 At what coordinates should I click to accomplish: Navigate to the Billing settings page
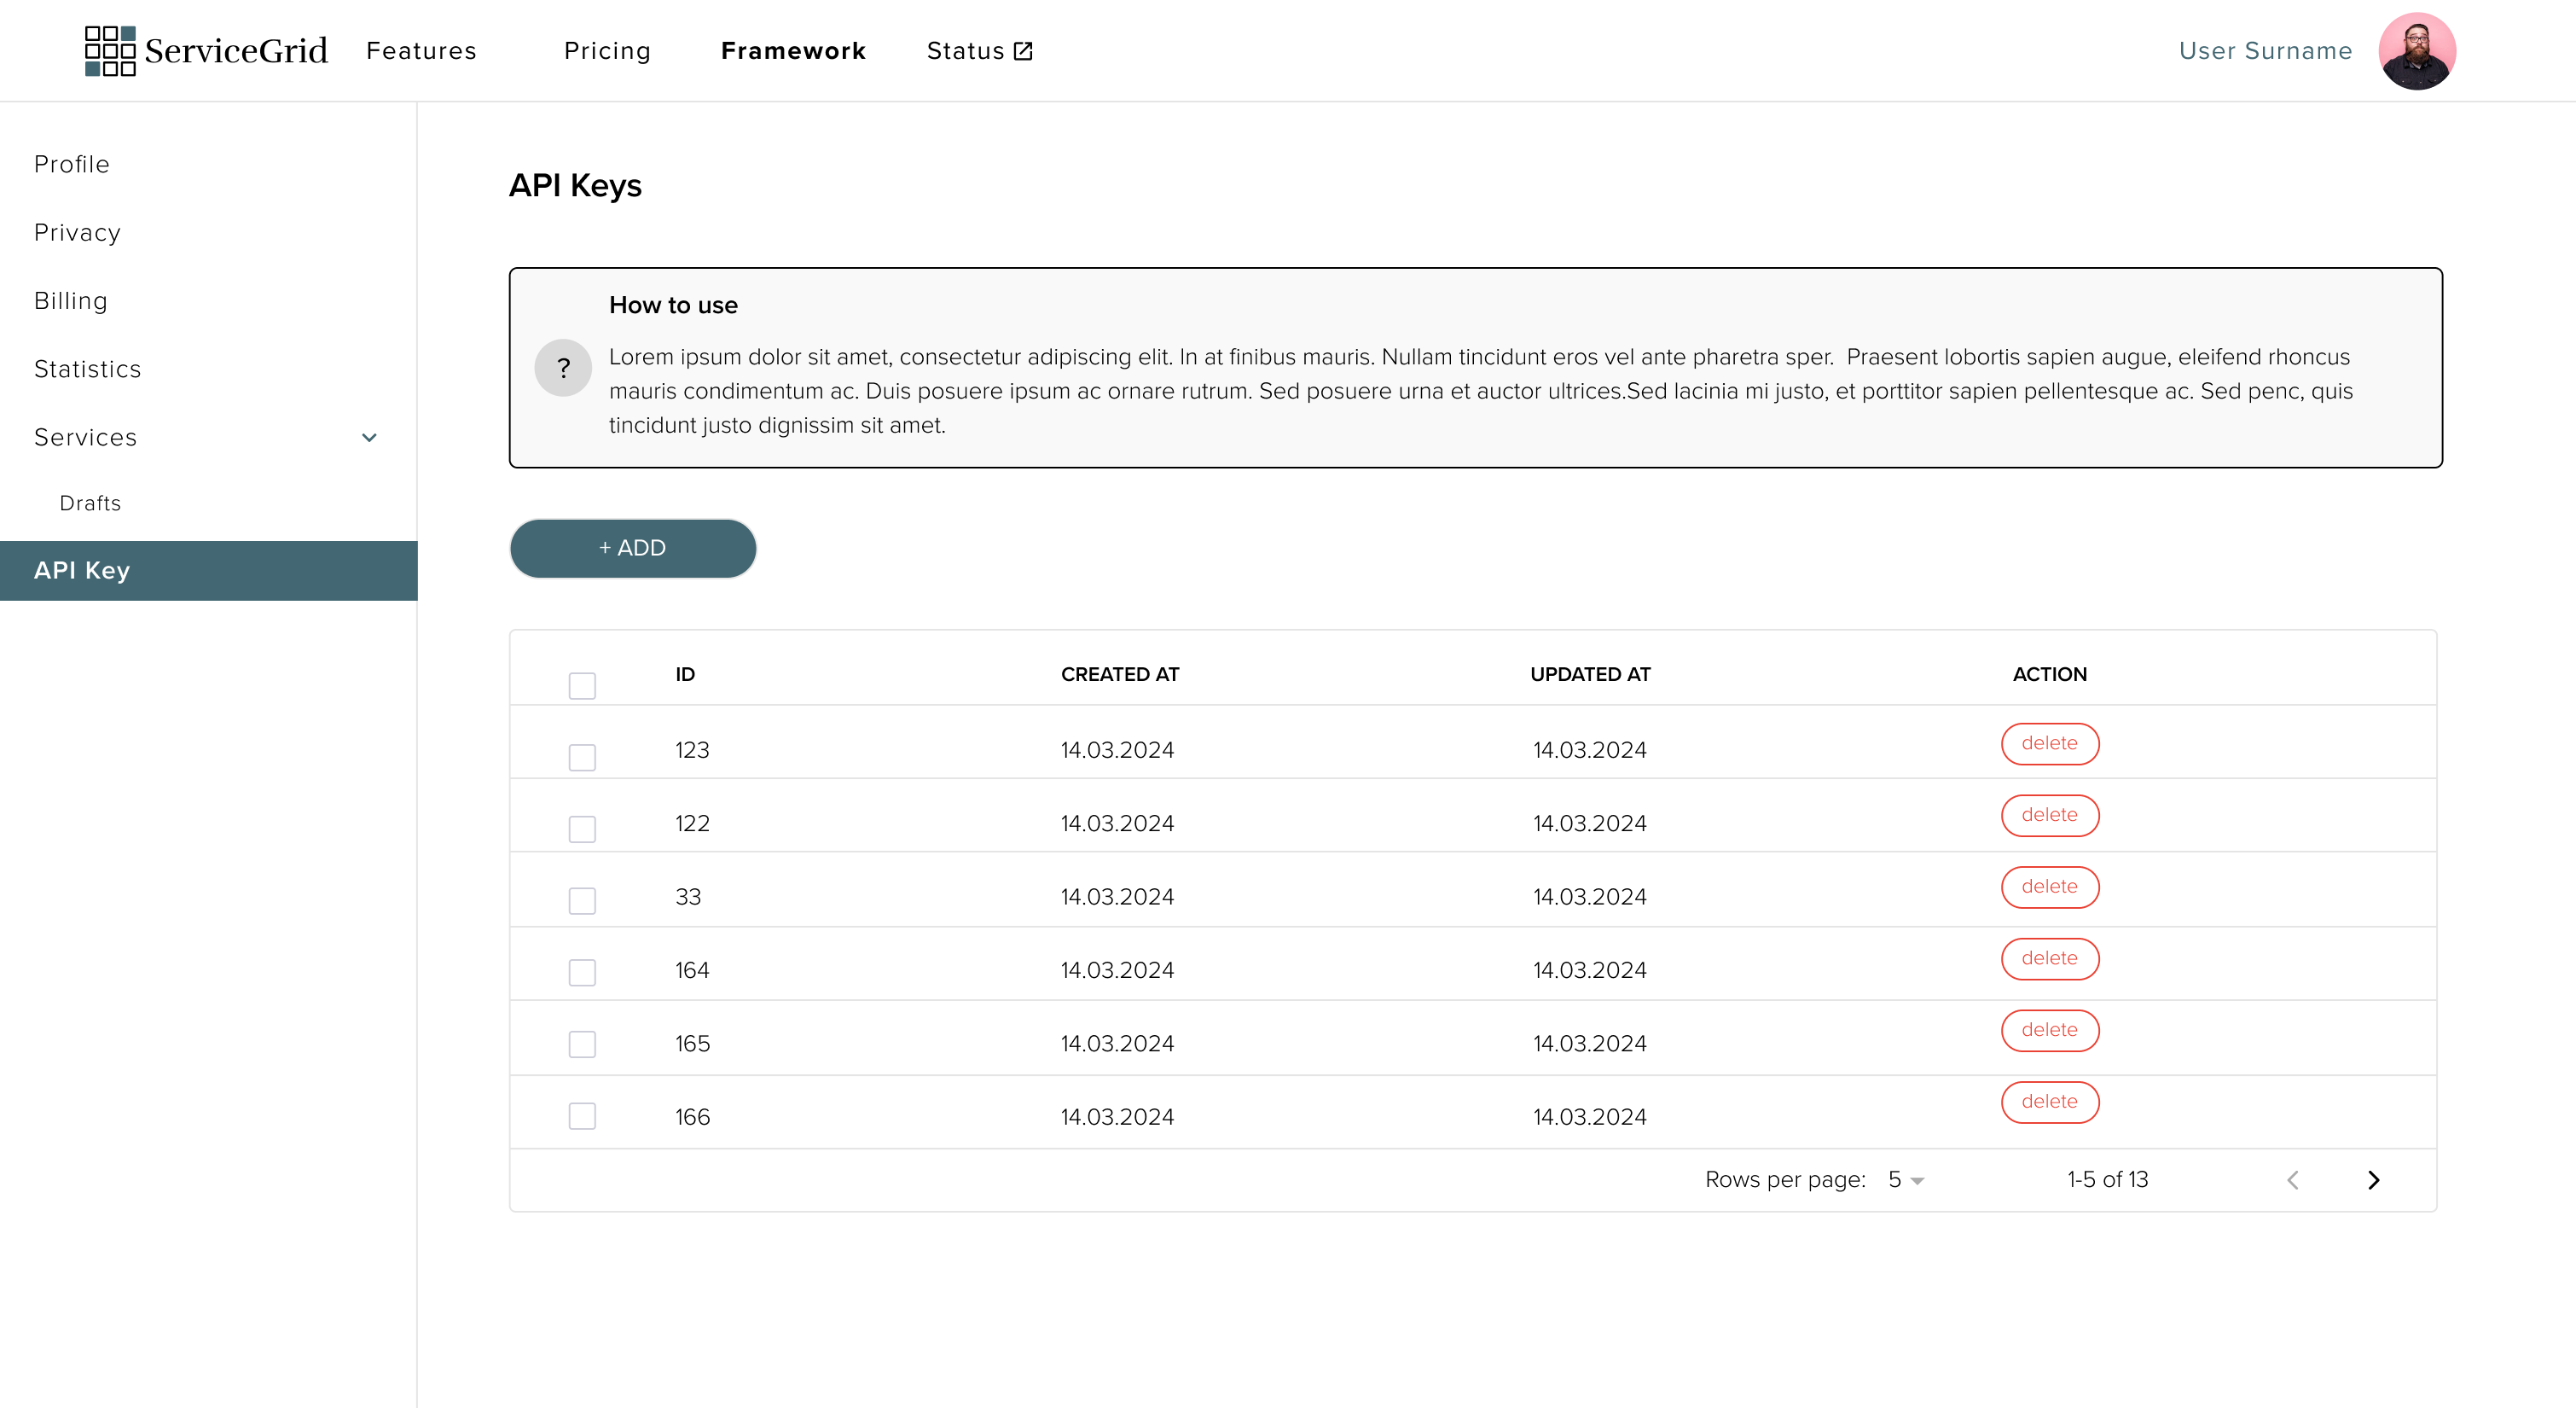point(70,300)
